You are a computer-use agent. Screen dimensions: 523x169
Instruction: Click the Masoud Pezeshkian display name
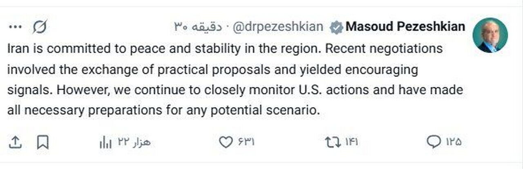click(x=405, y=27)
